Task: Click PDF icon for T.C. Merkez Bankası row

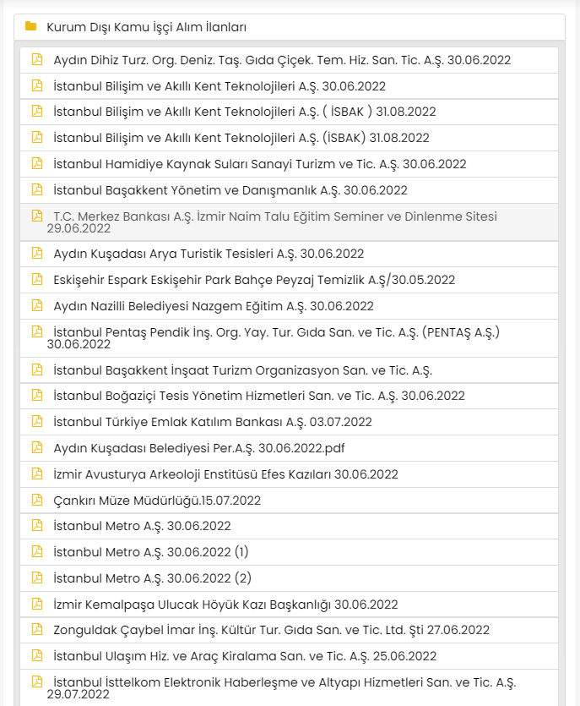Action: [37, 216]
